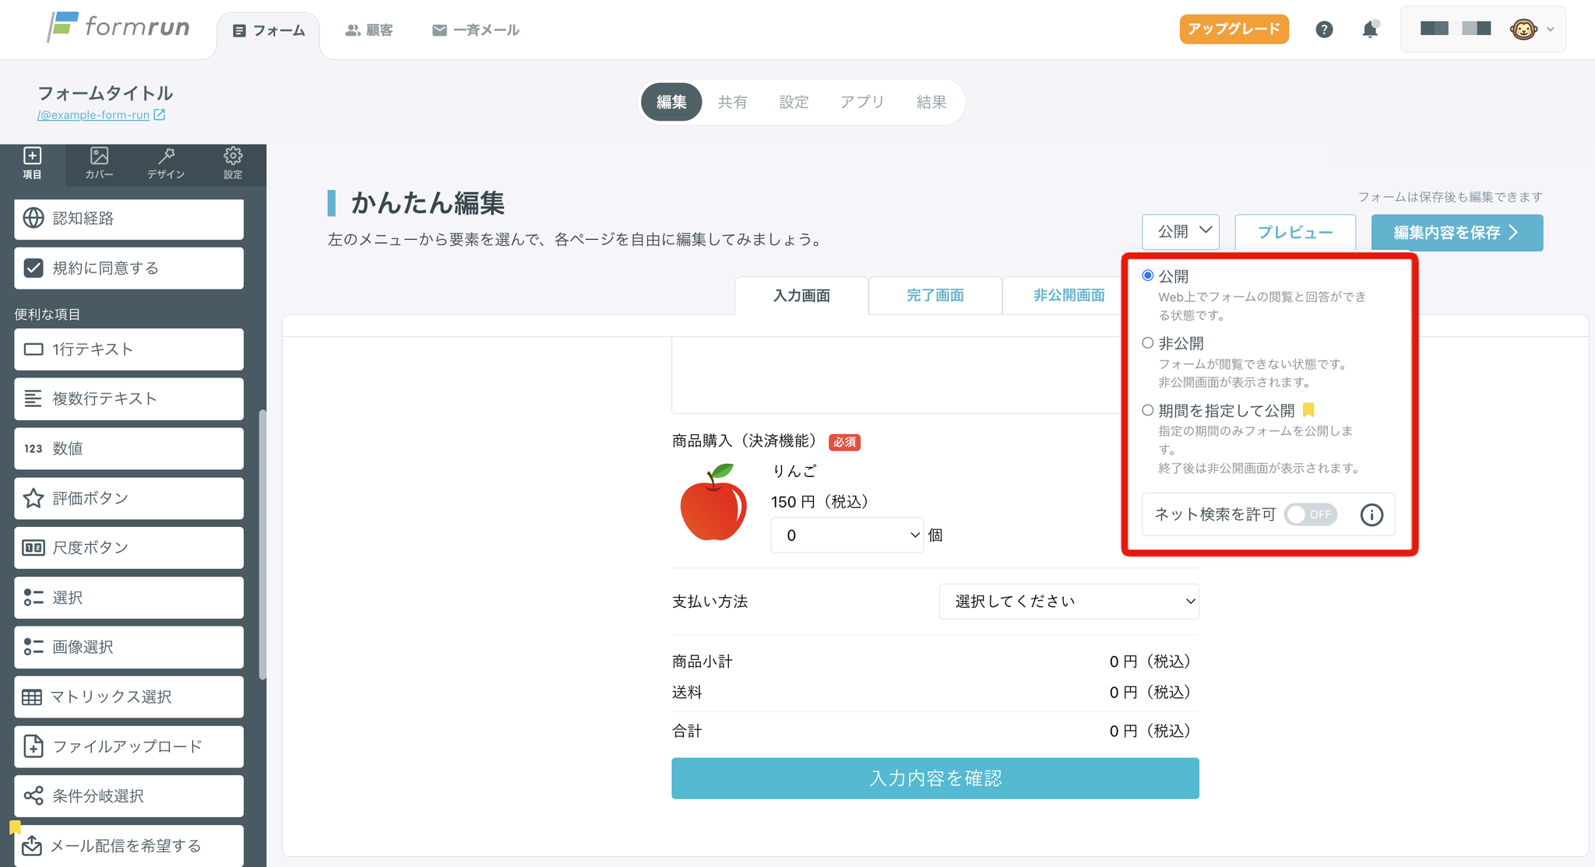This screenshot has width=1595, height=867.
Task: Toggle the ネット検索を許可 switch
Action: click(1311, 514)
